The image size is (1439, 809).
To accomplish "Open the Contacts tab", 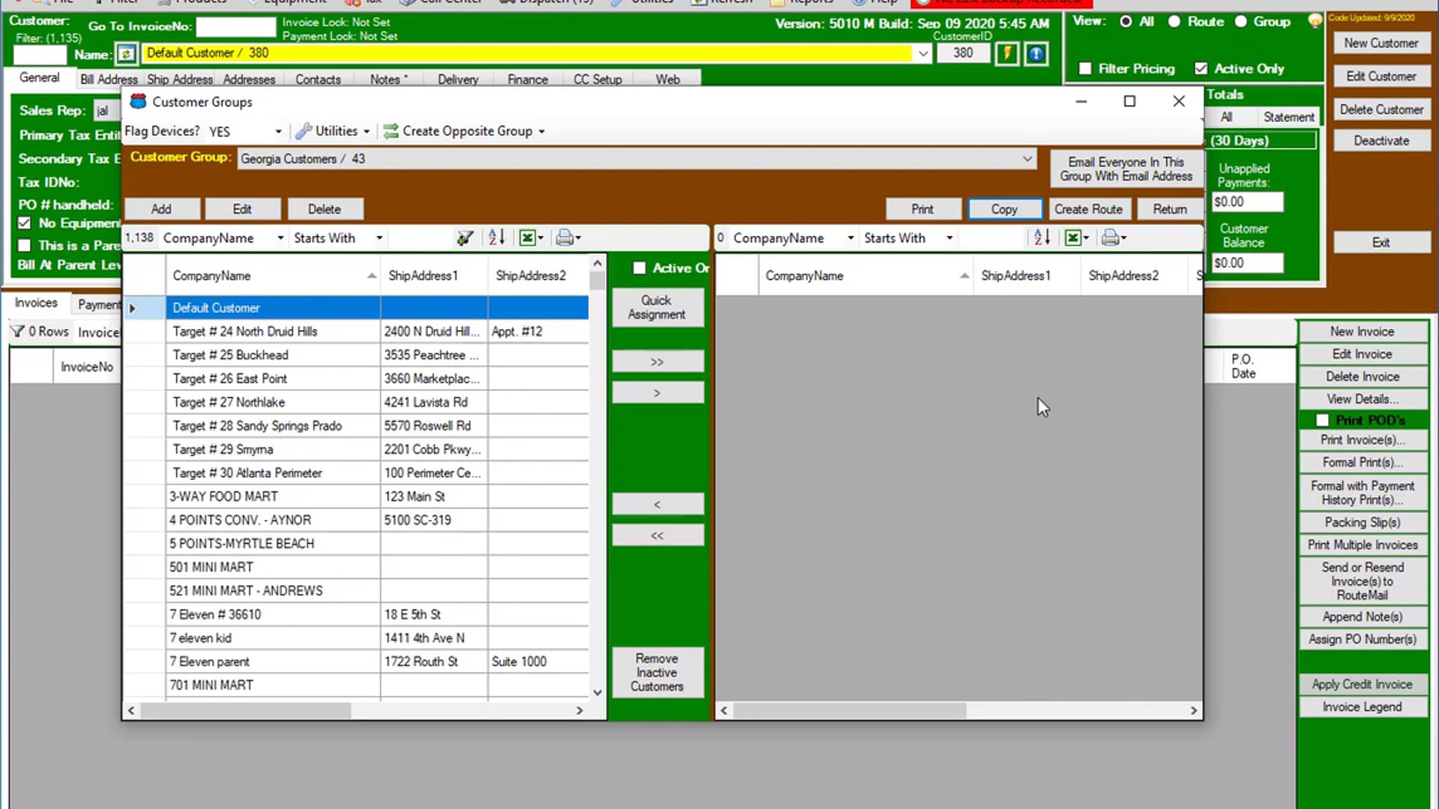I will (x=318, y=79).
